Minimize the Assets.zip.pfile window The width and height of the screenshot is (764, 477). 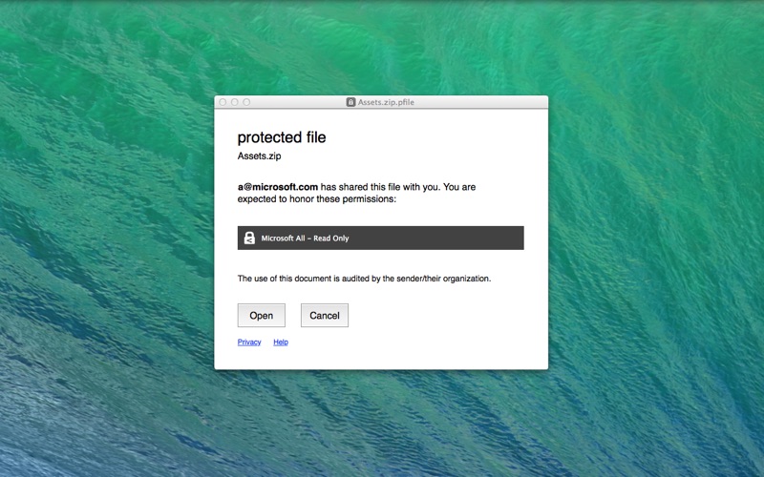coord(234,102)
